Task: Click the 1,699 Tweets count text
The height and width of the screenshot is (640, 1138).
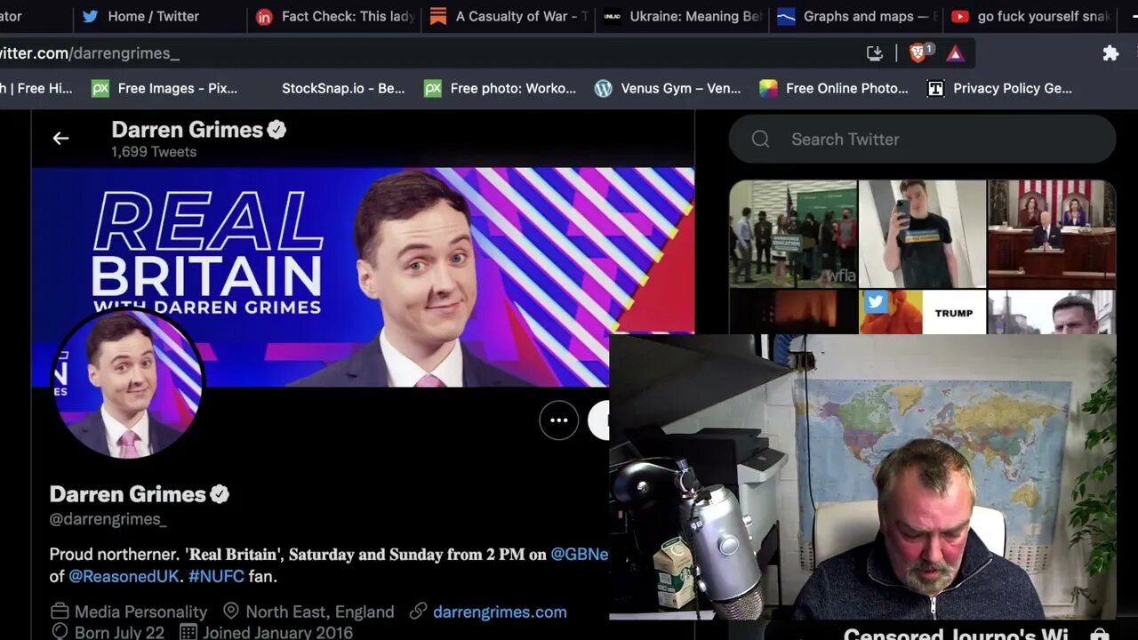Action: [154, 152]
